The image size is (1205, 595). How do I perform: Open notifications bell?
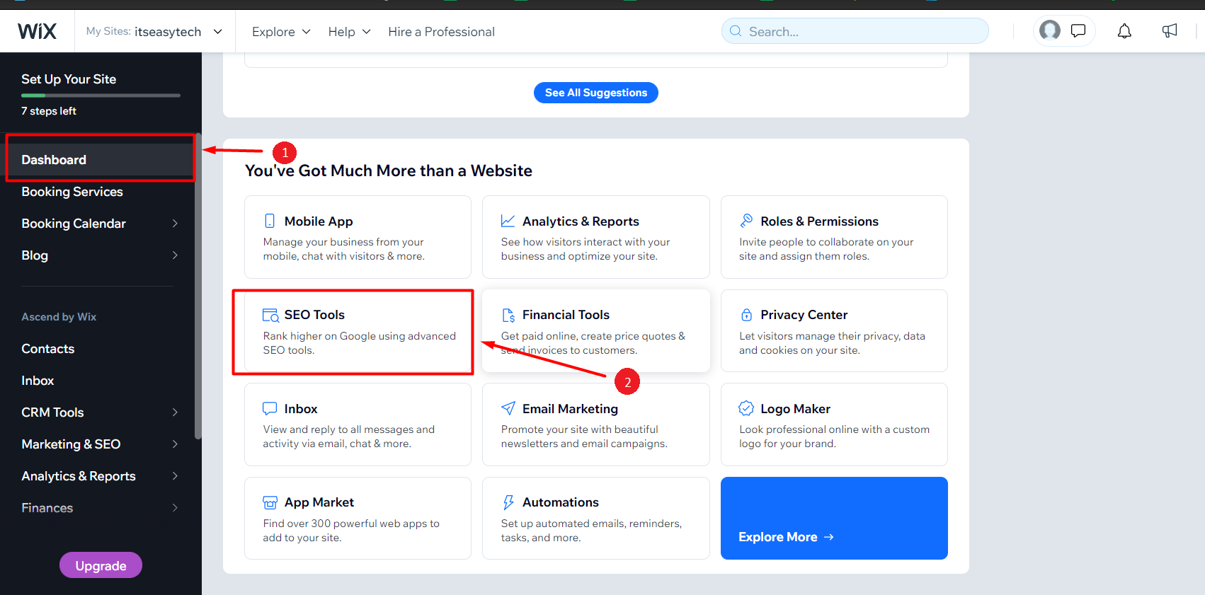(x=1124, y=30)
